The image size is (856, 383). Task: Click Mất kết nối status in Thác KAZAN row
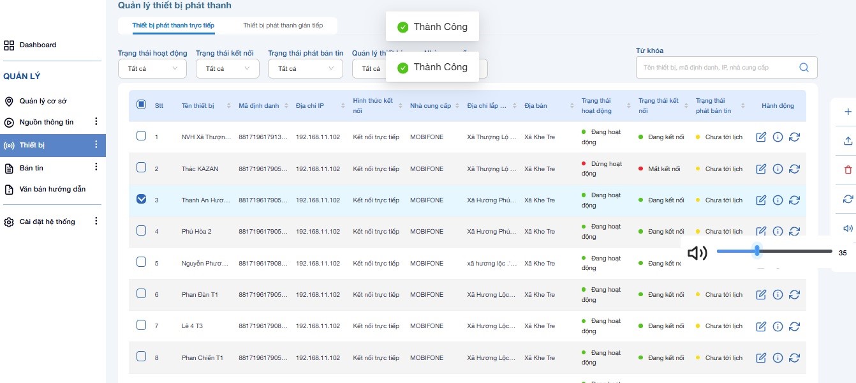point(659,169)
